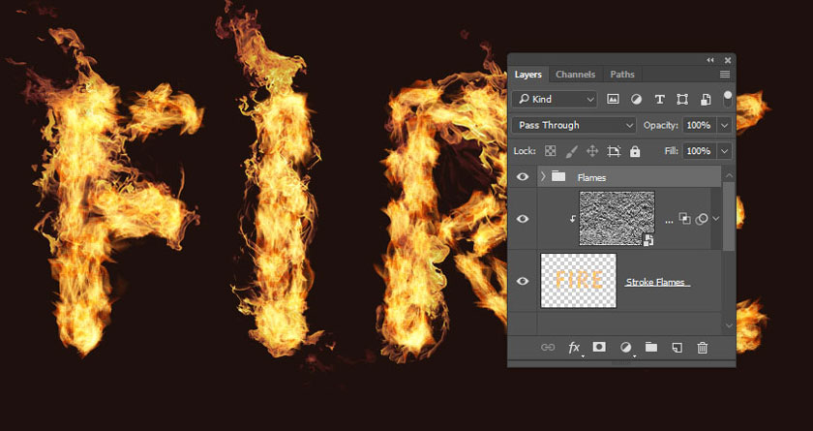Screen dimensions: 813x431
Task: Click the Stroke Flames layer name
Action: 655,282
